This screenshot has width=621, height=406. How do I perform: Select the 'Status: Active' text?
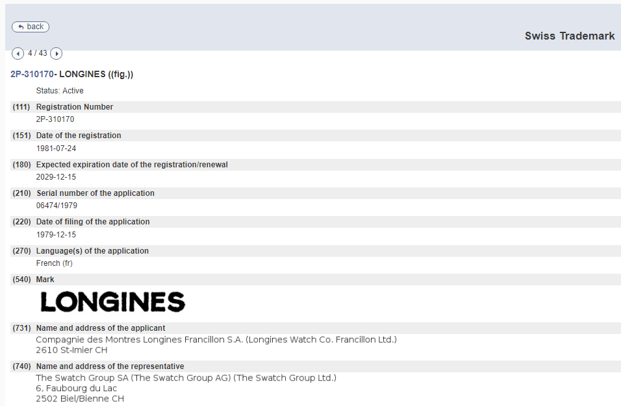(60, 91)
